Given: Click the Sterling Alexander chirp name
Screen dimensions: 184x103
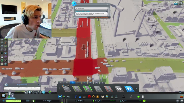Looking at the screenshot, I should 83,11.
